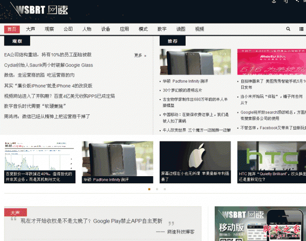Open the Baidu stock chart carousel card
Image resolution: width=306 pixels, height=241 pixels.
click(40, 162)
